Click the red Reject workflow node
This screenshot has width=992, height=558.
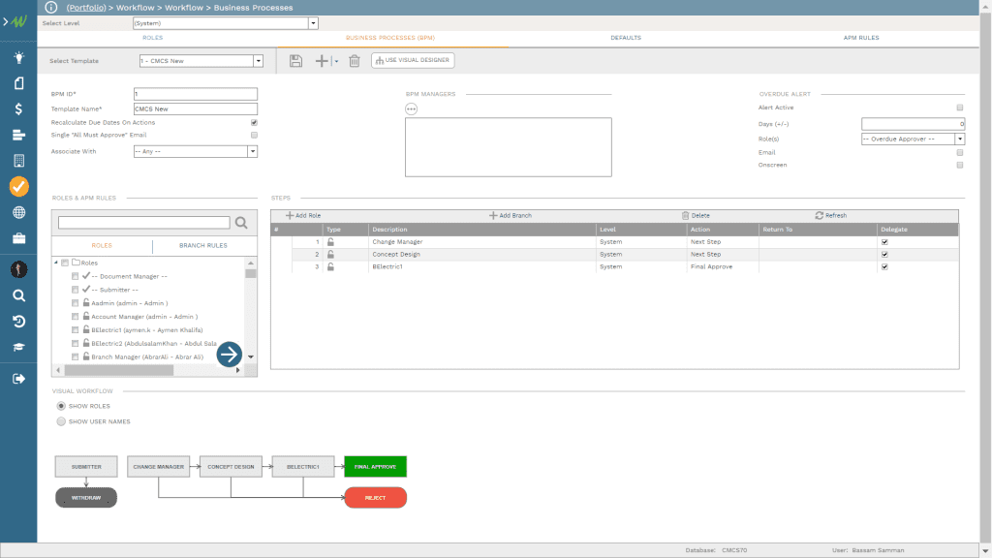tap(375, 498)
